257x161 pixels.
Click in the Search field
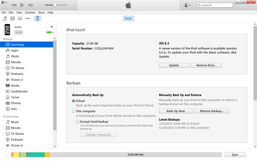coord(215,5)
